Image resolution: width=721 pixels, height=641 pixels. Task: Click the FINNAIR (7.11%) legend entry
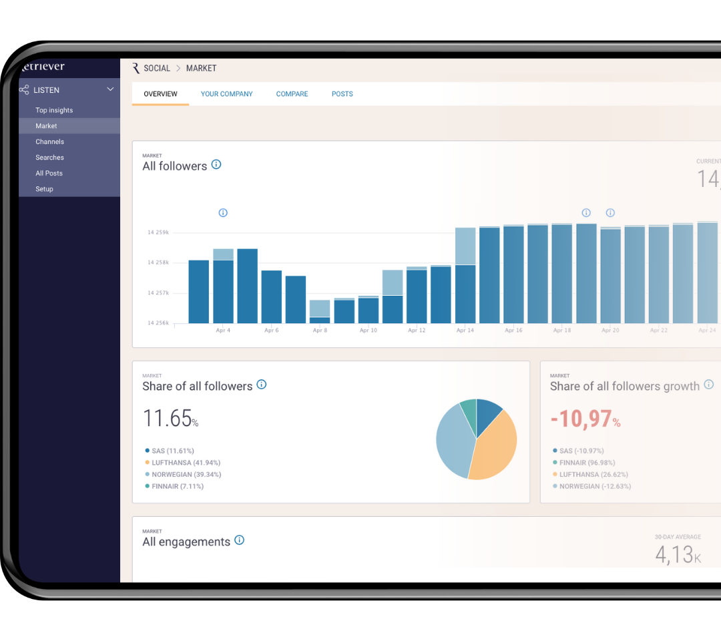point(174,487)
